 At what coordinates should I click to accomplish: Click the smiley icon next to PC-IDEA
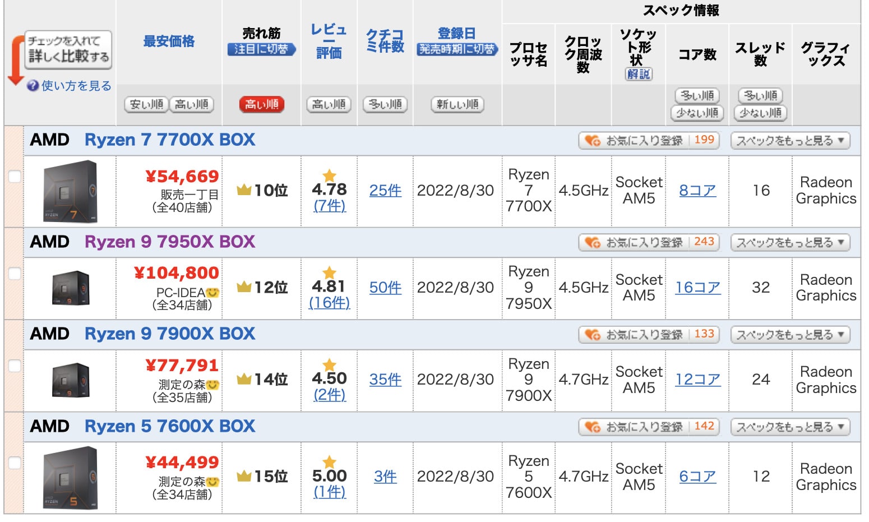[x=212, y=293]
